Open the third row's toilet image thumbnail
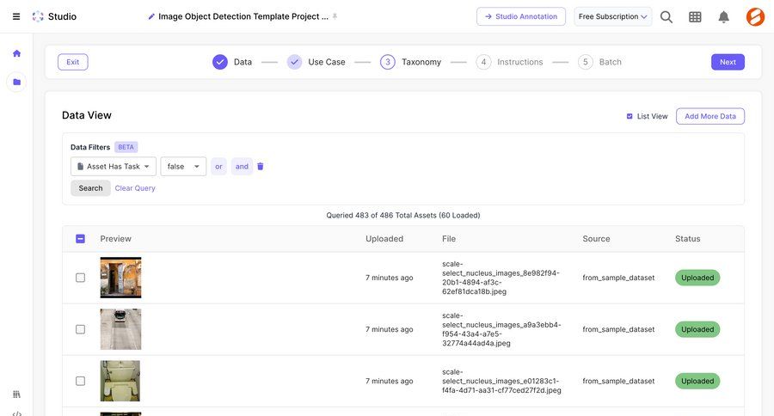 tap(120, 381)
